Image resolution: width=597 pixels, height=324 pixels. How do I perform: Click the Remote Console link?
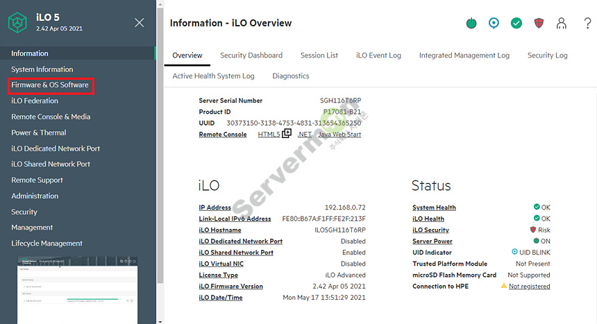(x=223, y=135)
